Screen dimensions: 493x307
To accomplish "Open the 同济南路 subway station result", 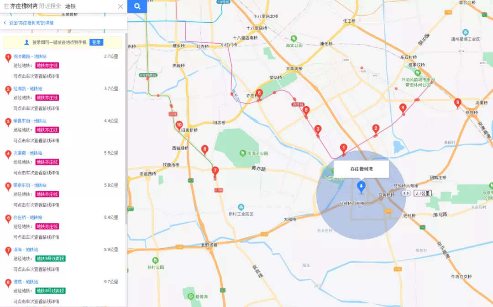I will 30,56.
